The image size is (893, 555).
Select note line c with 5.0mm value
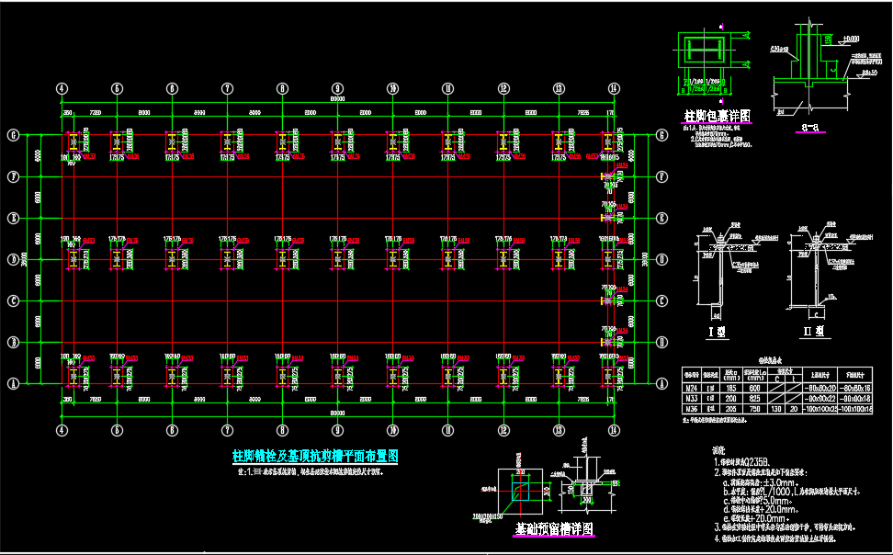pos(759,501)
